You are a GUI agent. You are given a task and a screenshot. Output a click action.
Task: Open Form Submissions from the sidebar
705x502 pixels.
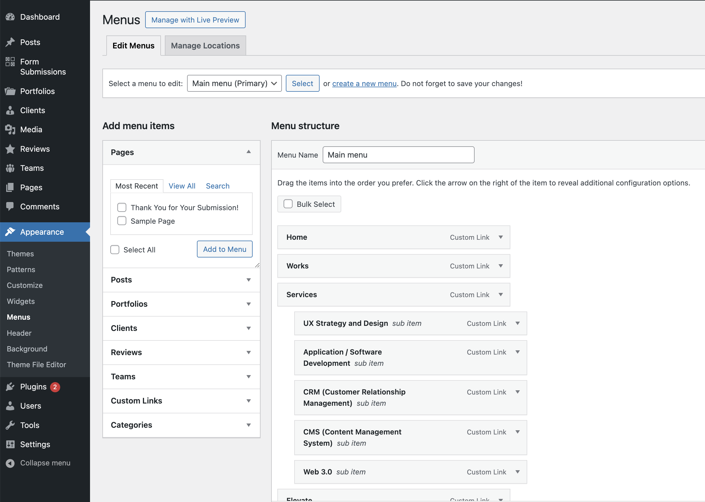click(10, 62)
